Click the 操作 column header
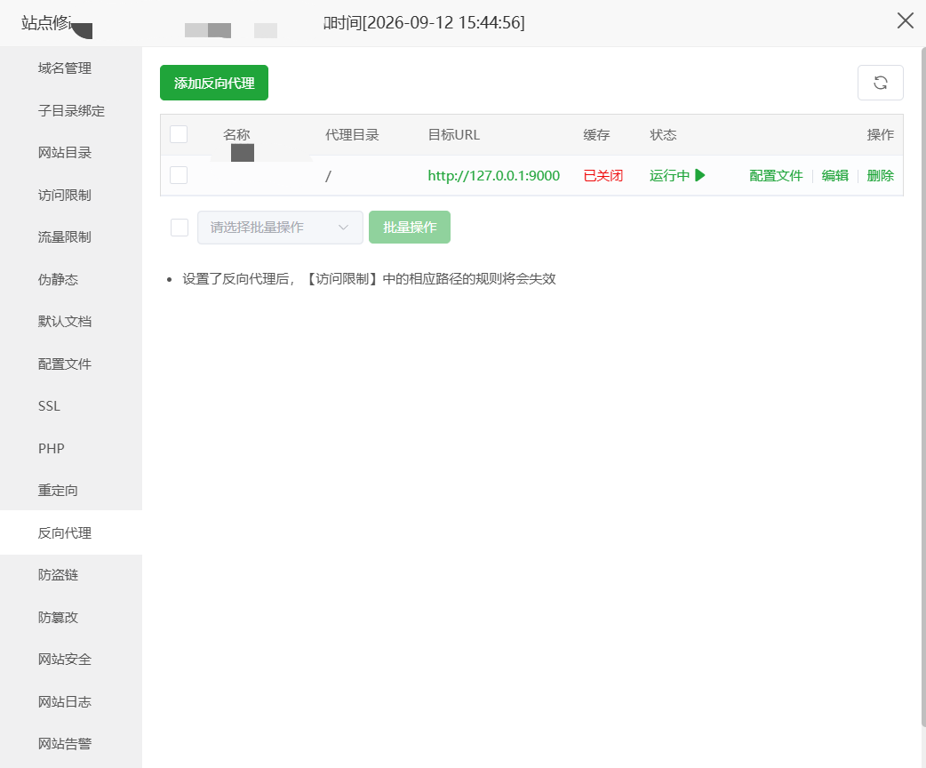Screen dimensions: 926x768 [x=880, y=135]
